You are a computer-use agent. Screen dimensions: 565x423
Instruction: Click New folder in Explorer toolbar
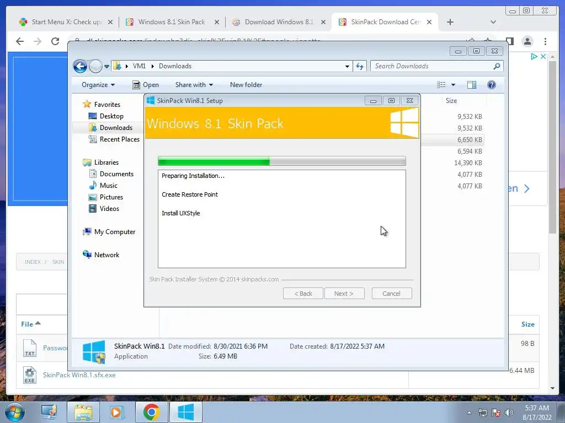click(x=246, y=85)
